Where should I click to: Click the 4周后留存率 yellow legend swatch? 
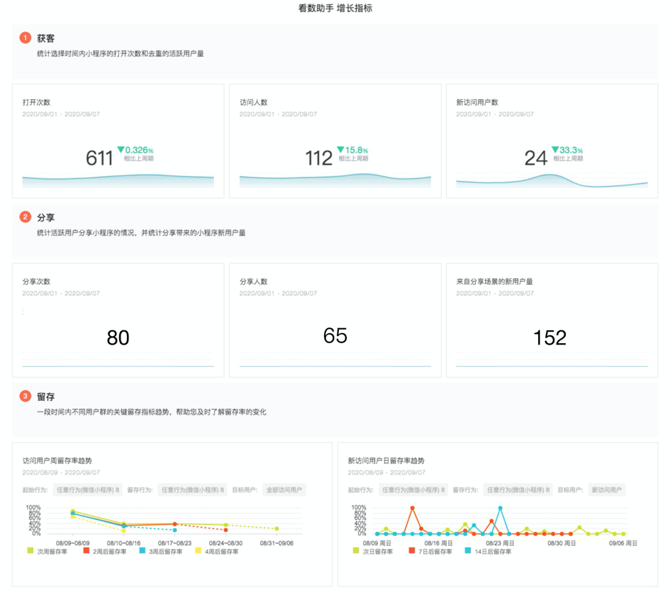199,551
